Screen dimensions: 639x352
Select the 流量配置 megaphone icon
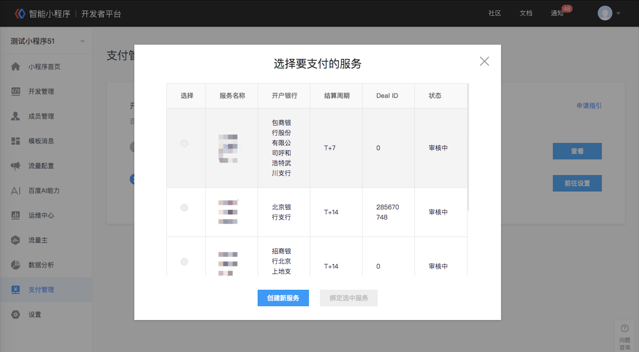(15, 166)
